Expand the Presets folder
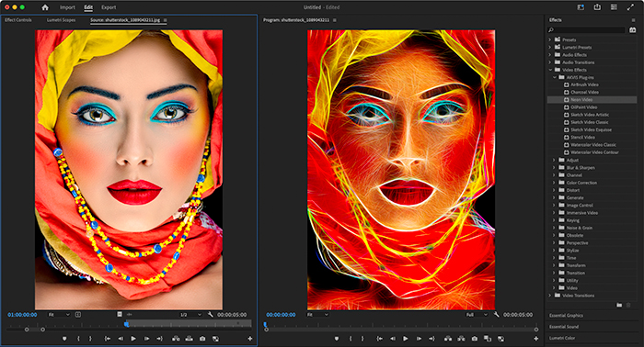 point(550,39)
